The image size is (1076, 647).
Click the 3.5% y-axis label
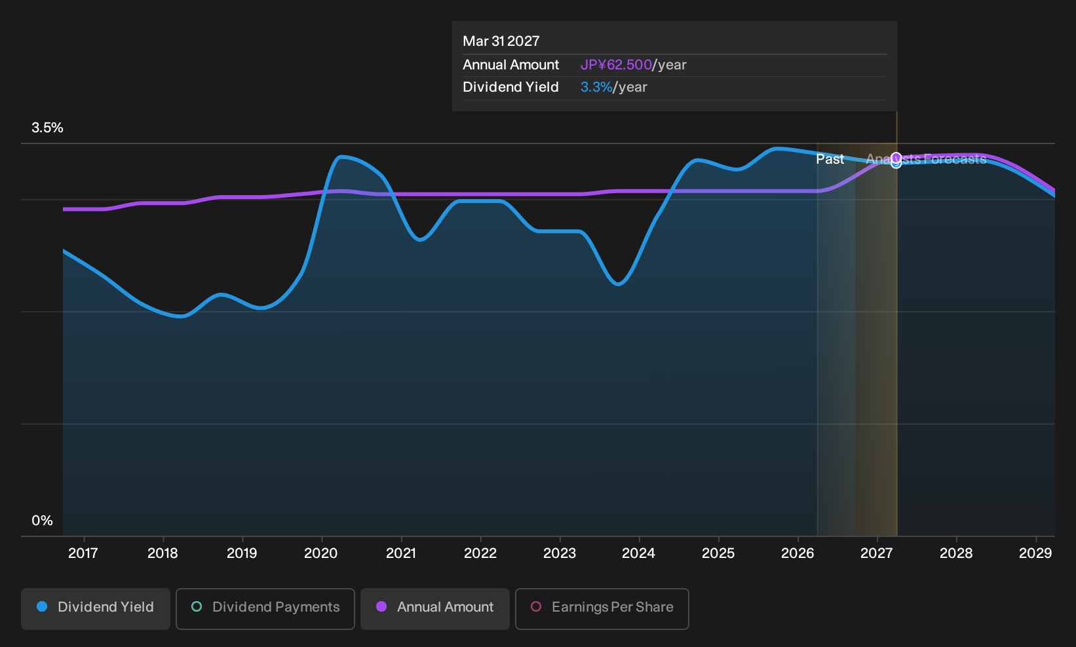click(x=47, y=128)
